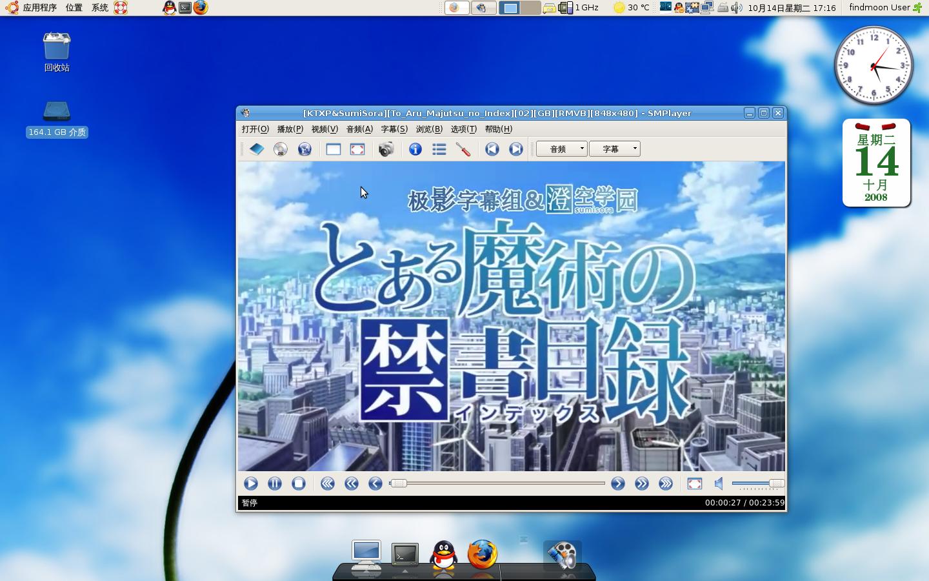Launch Firefox from top panel

[201, 8]
